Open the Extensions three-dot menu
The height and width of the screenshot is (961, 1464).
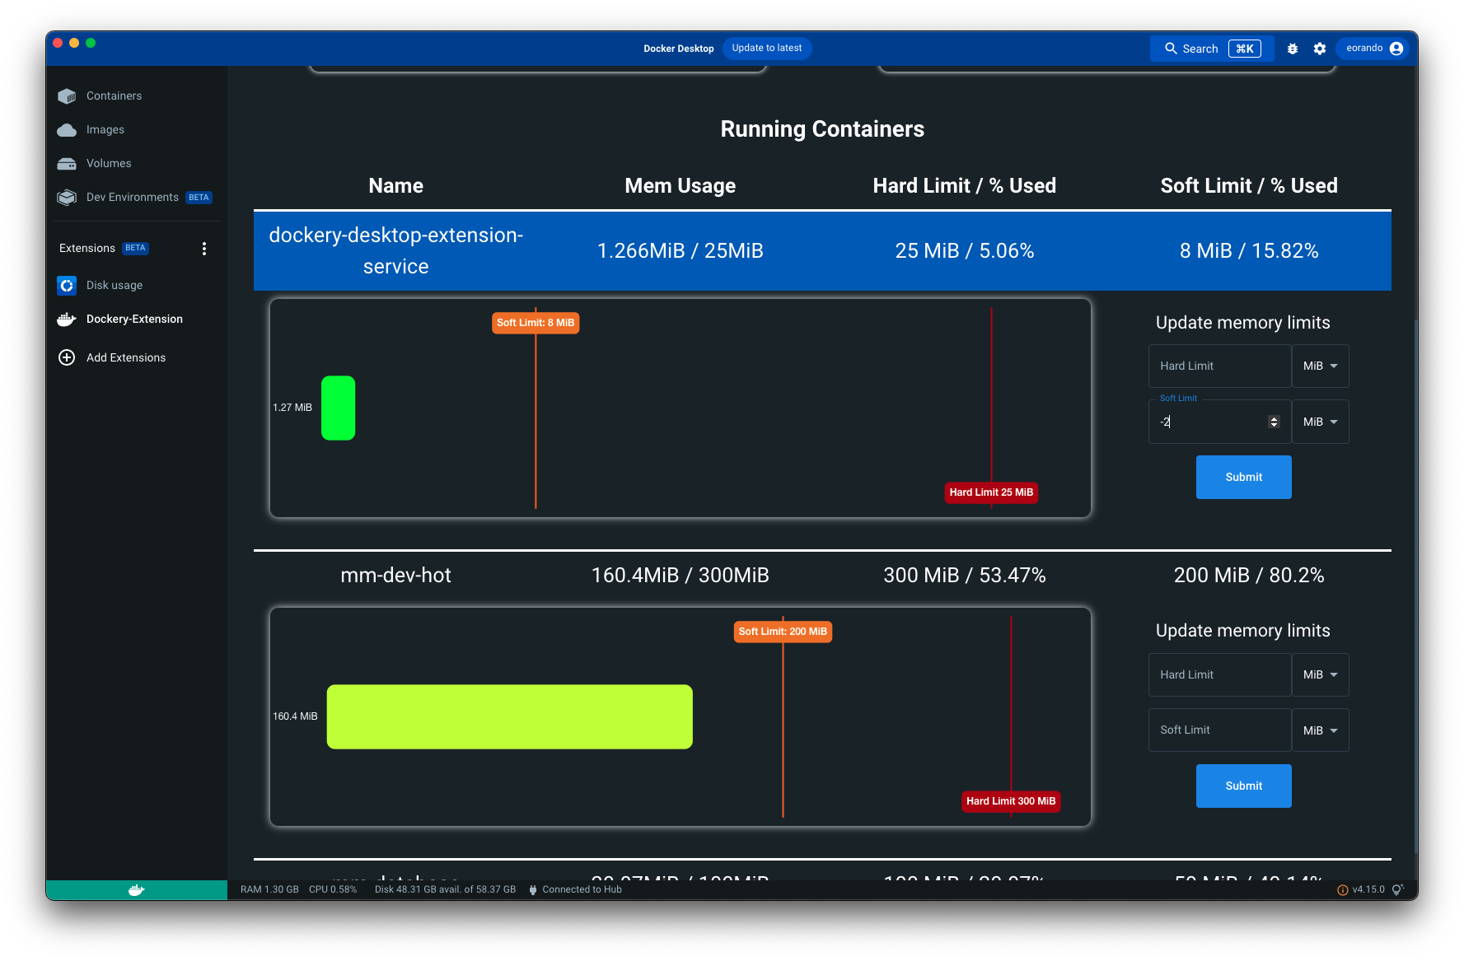coord(204,249)
